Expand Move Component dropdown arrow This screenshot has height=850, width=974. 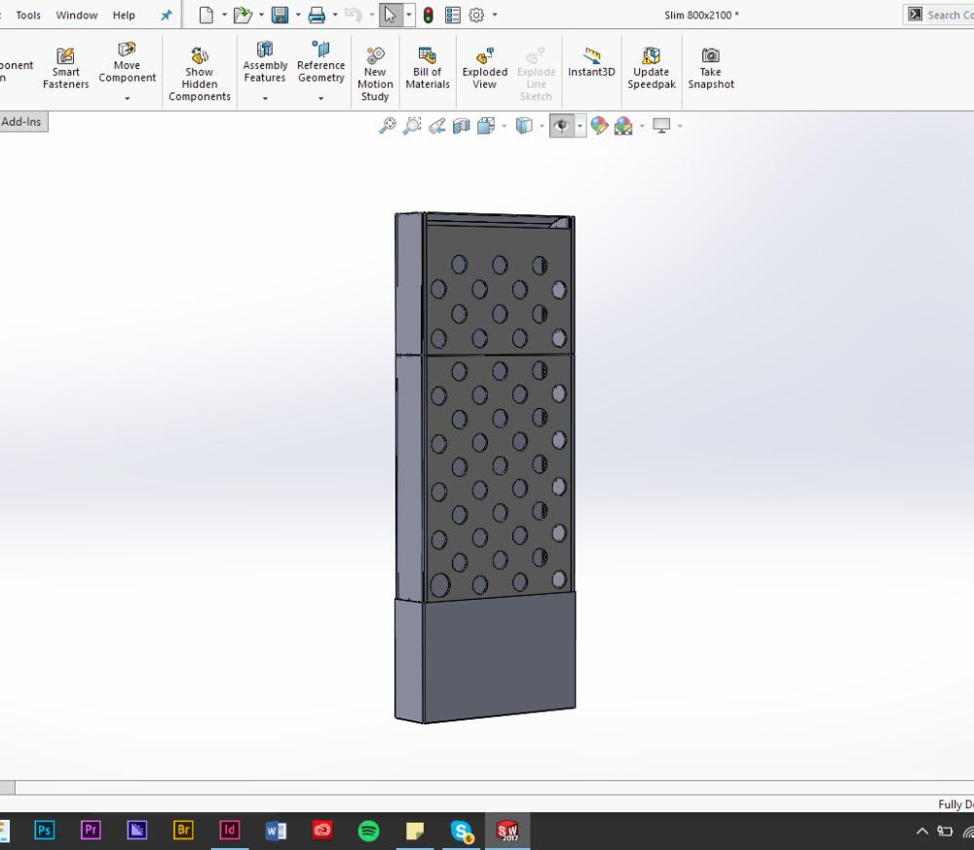click(x=127, y=98)
